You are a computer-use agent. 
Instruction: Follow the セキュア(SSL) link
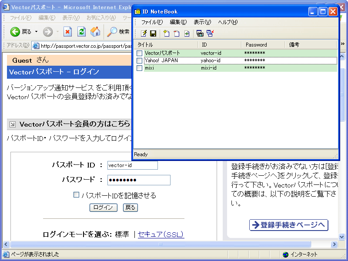(161, 234)
